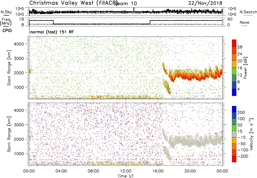Screen dimensions: 257x178
Task: Click the -15 velocity colorbar label
Action: pos(242,138)
